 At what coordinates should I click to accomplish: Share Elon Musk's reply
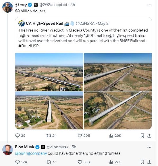point(149,162)
